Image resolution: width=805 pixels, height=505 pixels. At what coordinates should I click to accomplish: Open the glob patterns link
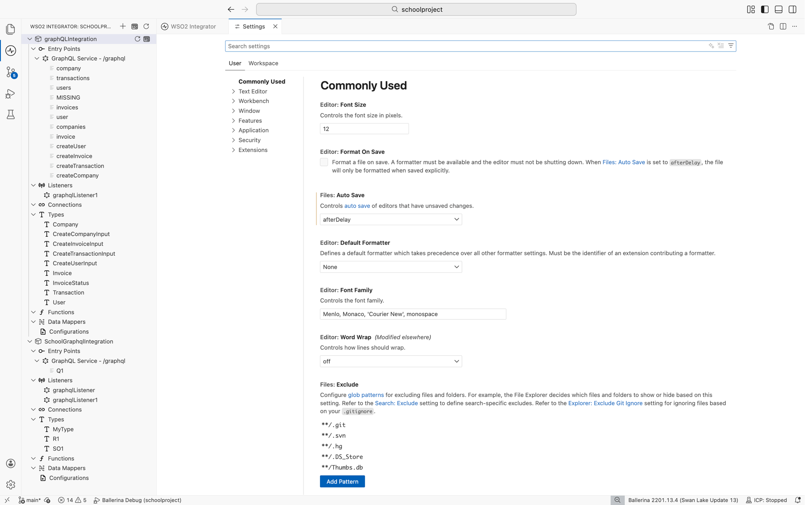366,395
